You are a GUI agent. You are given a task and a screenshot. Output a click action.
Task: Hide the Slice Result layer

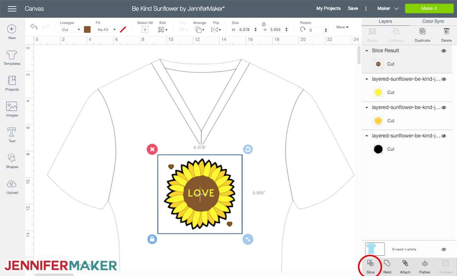point(444,51)
